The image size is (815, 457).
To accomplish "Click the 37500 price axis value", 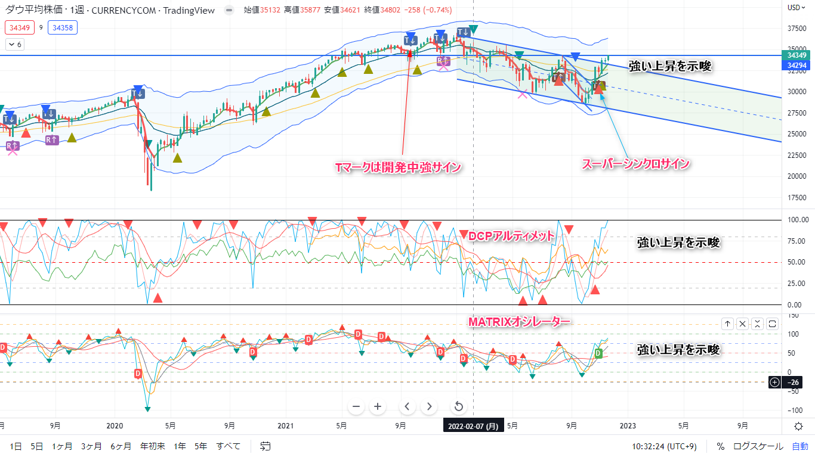I will tap(798, 28).
